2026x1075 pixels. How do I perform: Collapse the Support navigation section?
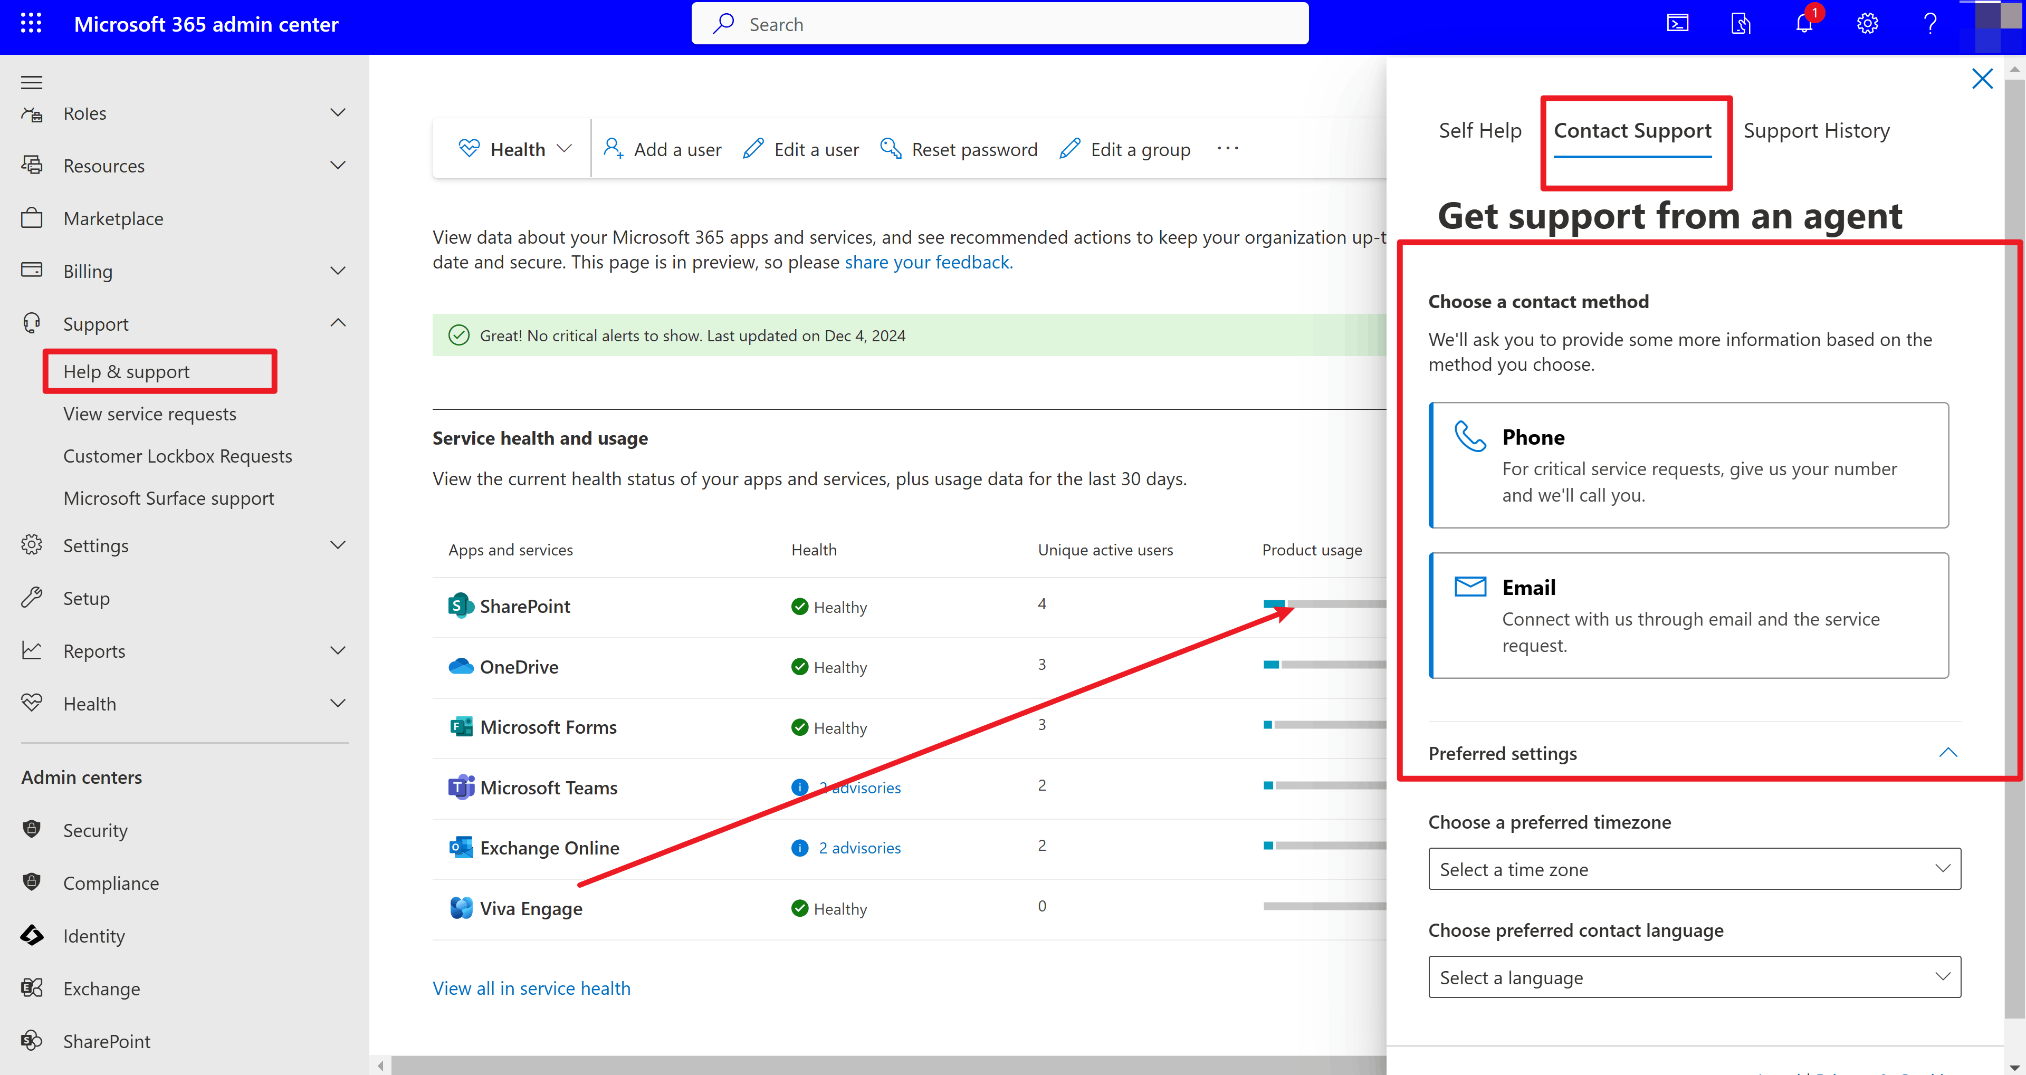(x=338, y=323)
